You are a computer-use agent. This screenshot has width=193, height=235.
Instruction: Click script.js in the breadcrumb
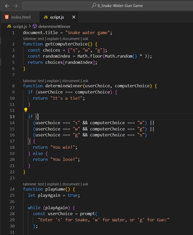(x=20, y=27)
